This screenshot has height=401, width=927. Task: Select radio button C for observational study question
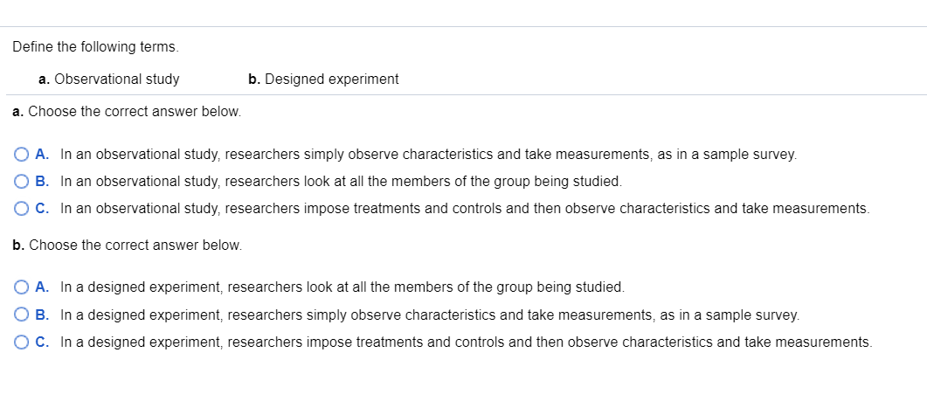[21, 209]
